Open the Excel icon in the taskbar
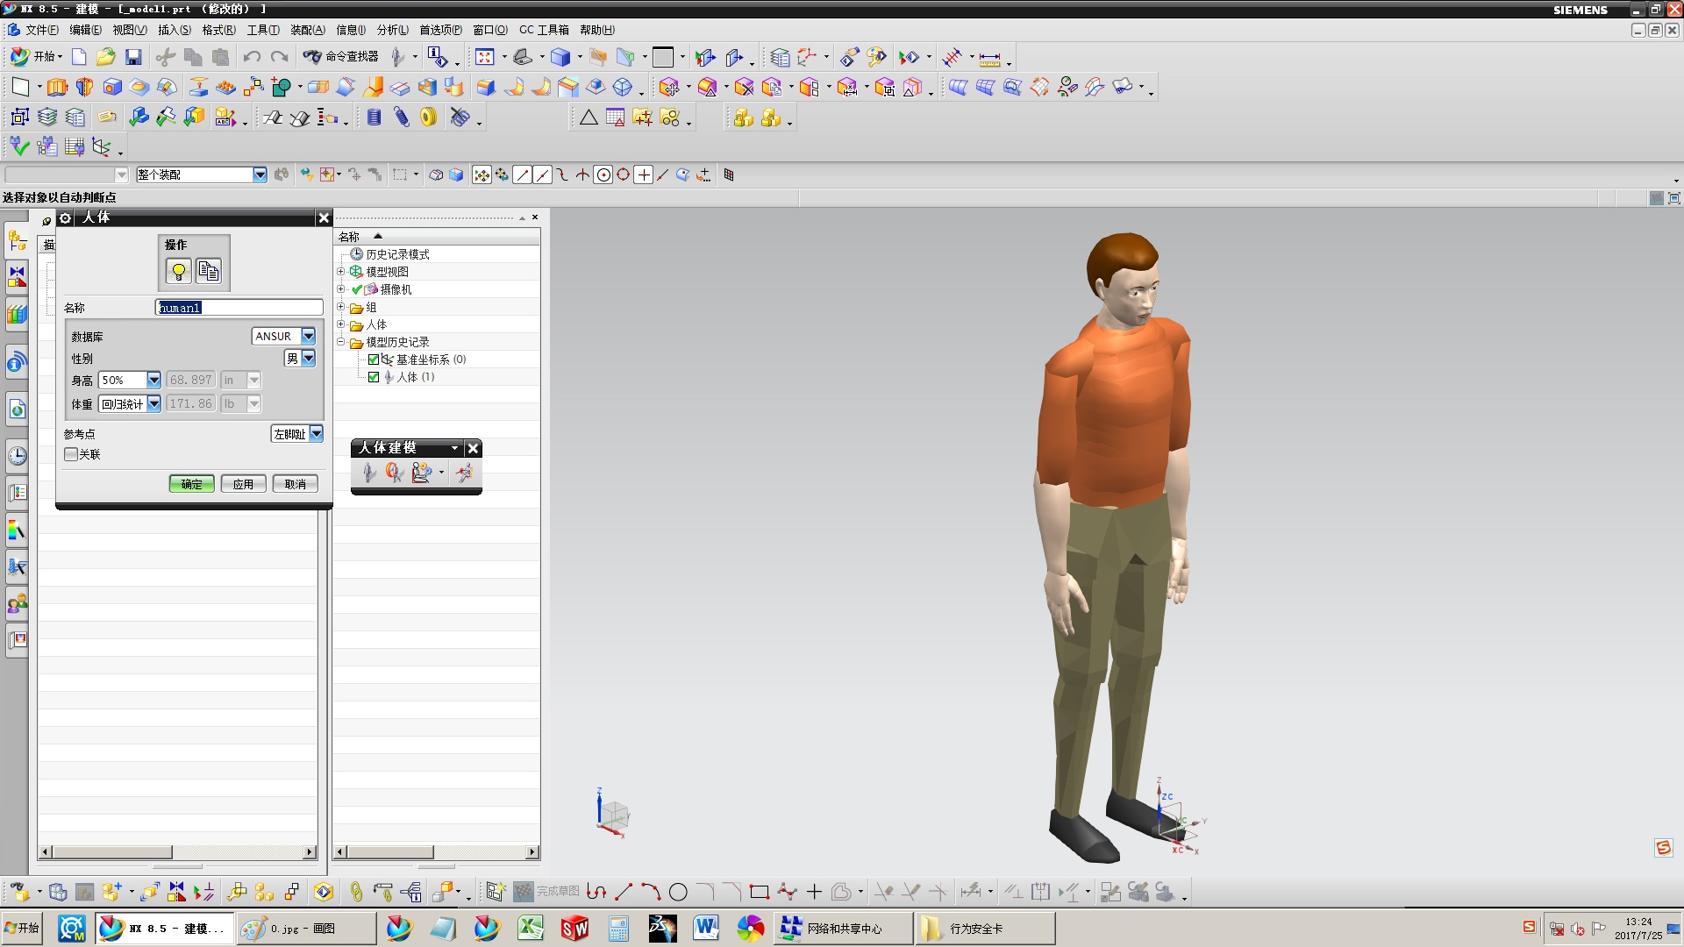The image size is (1684, 947). click(x=532, y=928)
